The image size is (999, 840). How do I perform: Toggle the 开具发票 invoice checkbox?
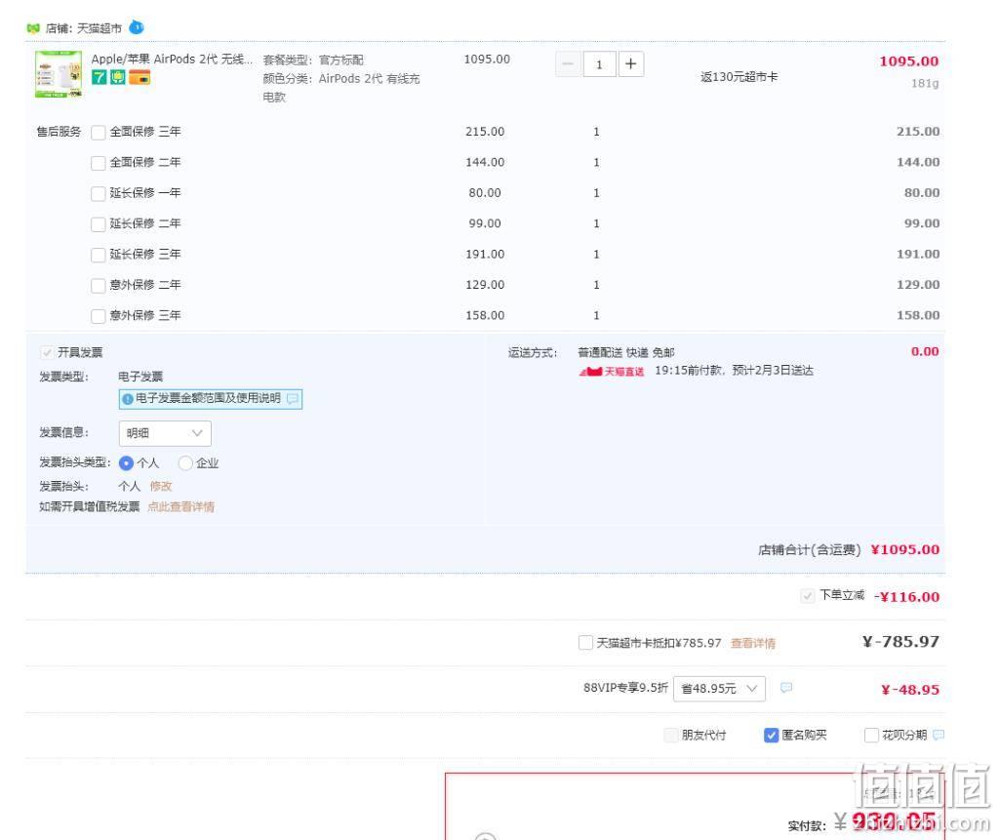(47, 352)
